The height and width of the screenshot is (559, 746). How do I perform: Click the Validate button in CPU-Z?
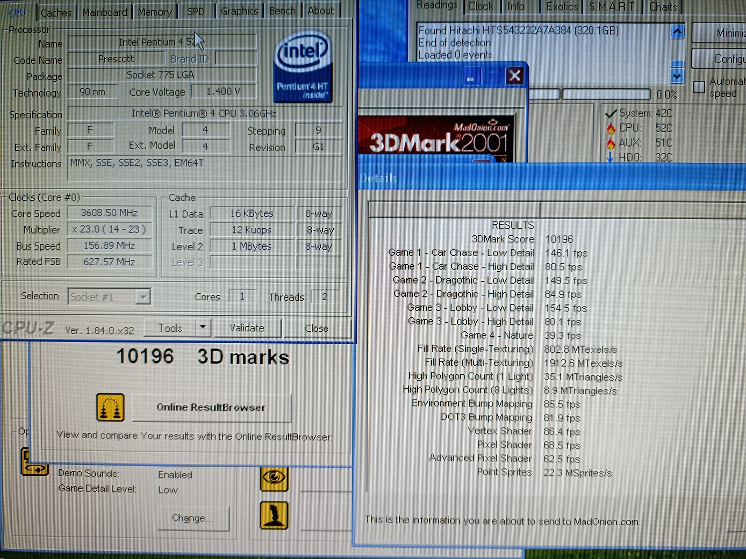[x=247, y=328]
